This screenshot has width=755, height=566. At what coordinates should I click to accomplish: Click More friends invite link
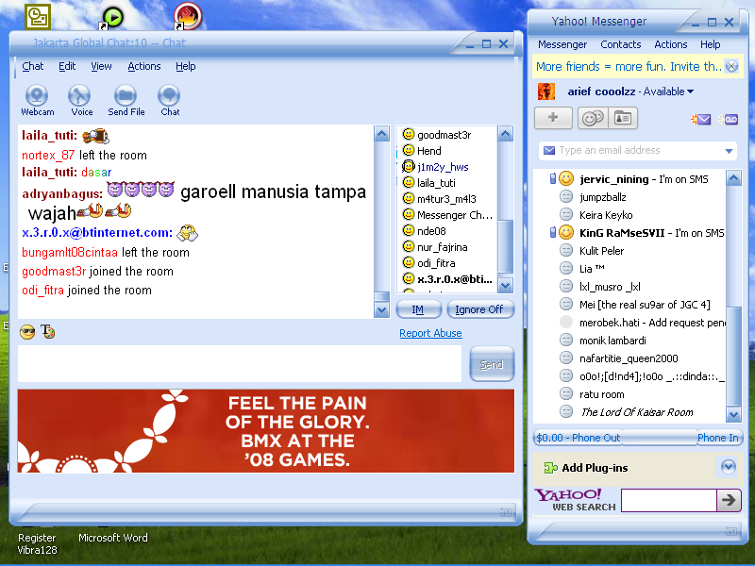(x=629, y=66)
